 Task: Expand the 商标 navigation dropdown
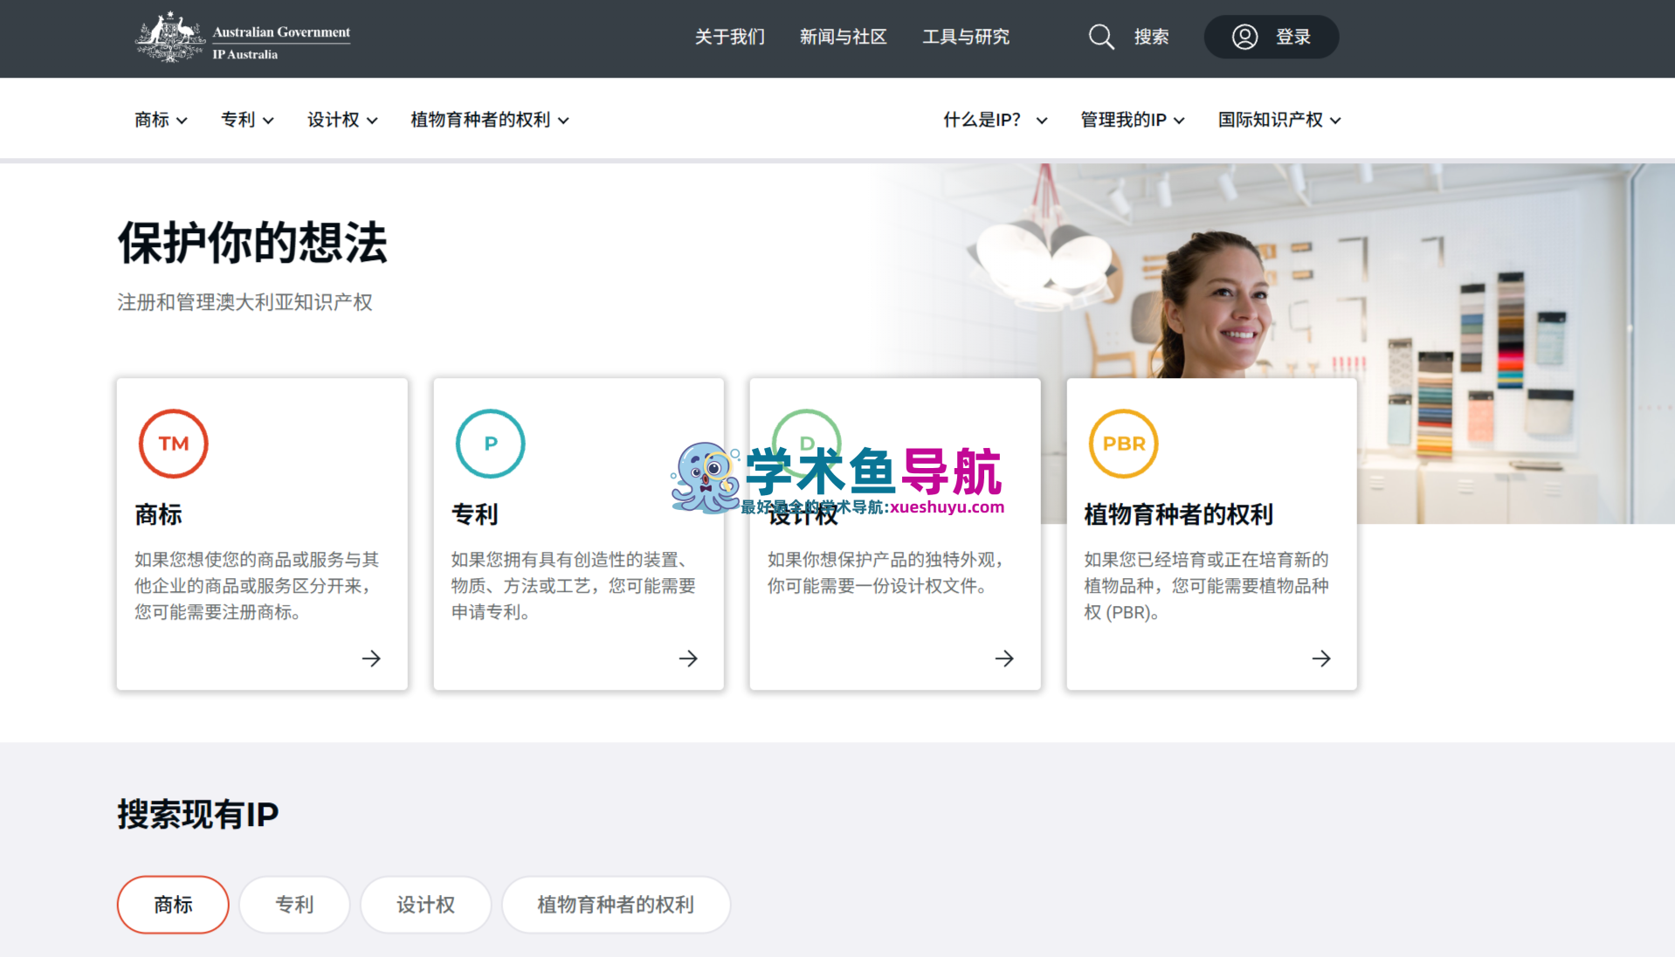pos(161,120)
